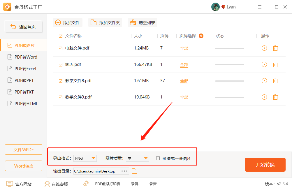292x190 pixels.
Task: Toggle the select-all checkbox beside 文件名称
Action: pos(61,36)
